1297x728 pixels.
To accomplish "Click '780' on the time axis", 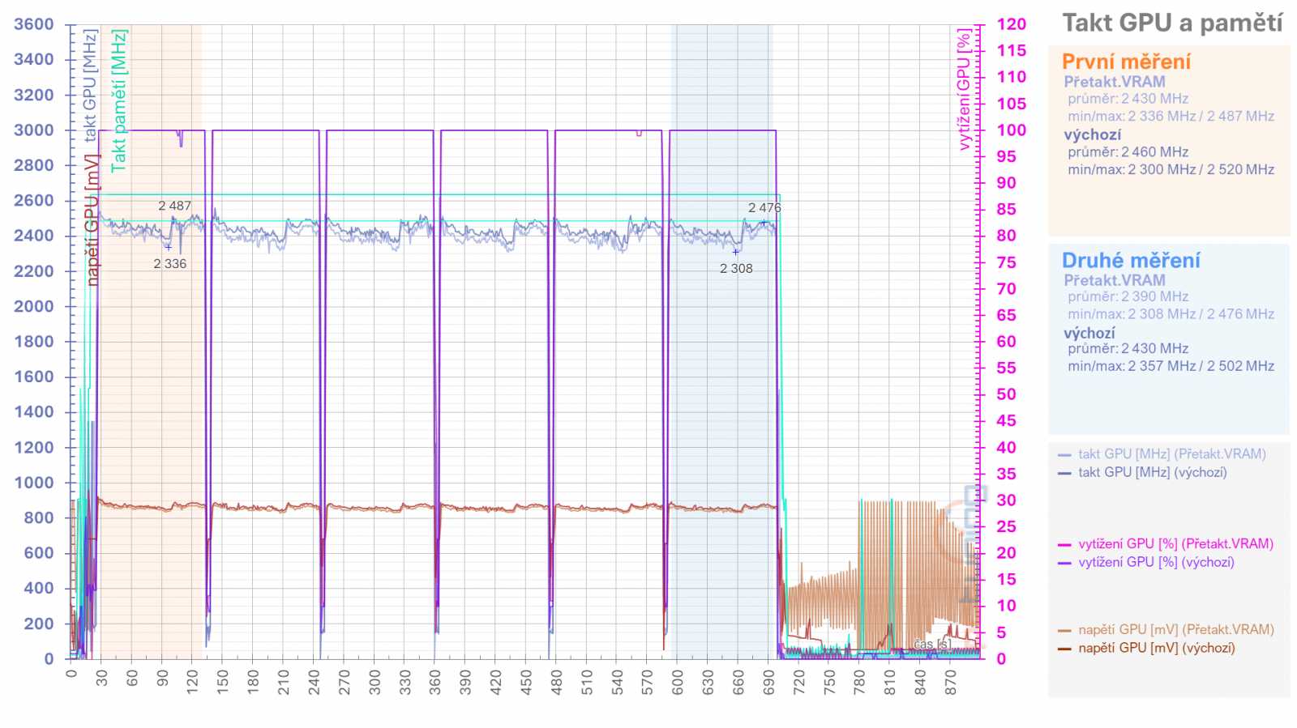I will (859, 682).
